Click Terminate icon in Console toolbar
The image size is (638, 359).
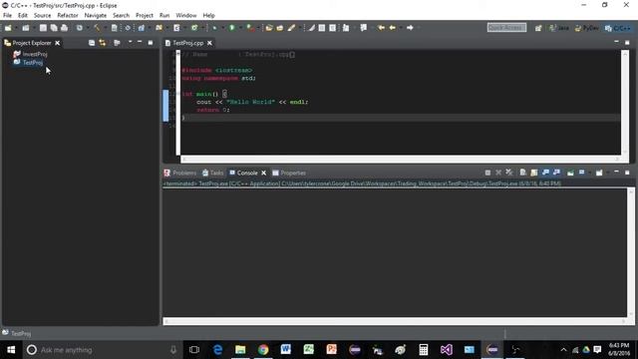click(487, 173)
